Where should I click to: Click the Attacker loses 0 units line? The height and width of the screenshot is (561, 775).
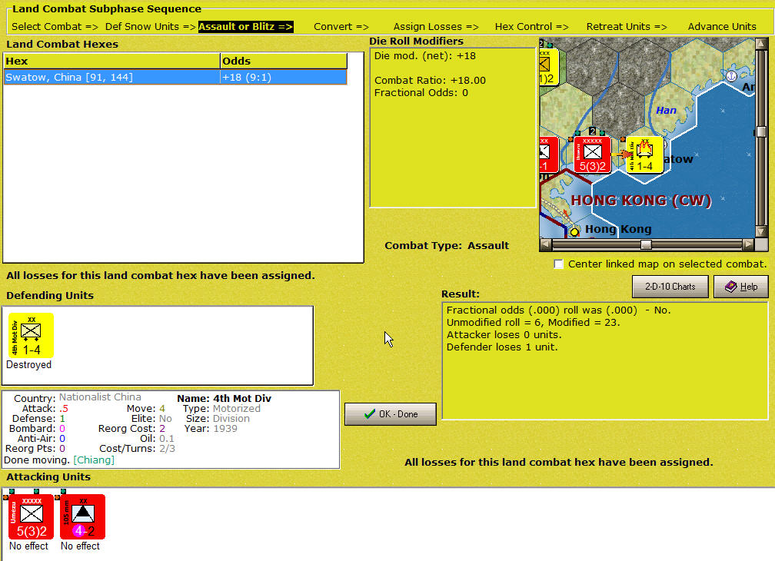[x=504, y=334]
